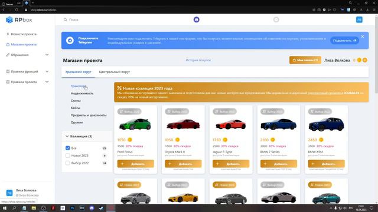Open Steam from the taskbar
This screenshot has height=212, width=378.
click(x=101, y=208)
